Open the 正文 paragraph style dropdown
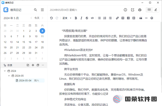Screen dimensions: 162x106 (67, 18)
